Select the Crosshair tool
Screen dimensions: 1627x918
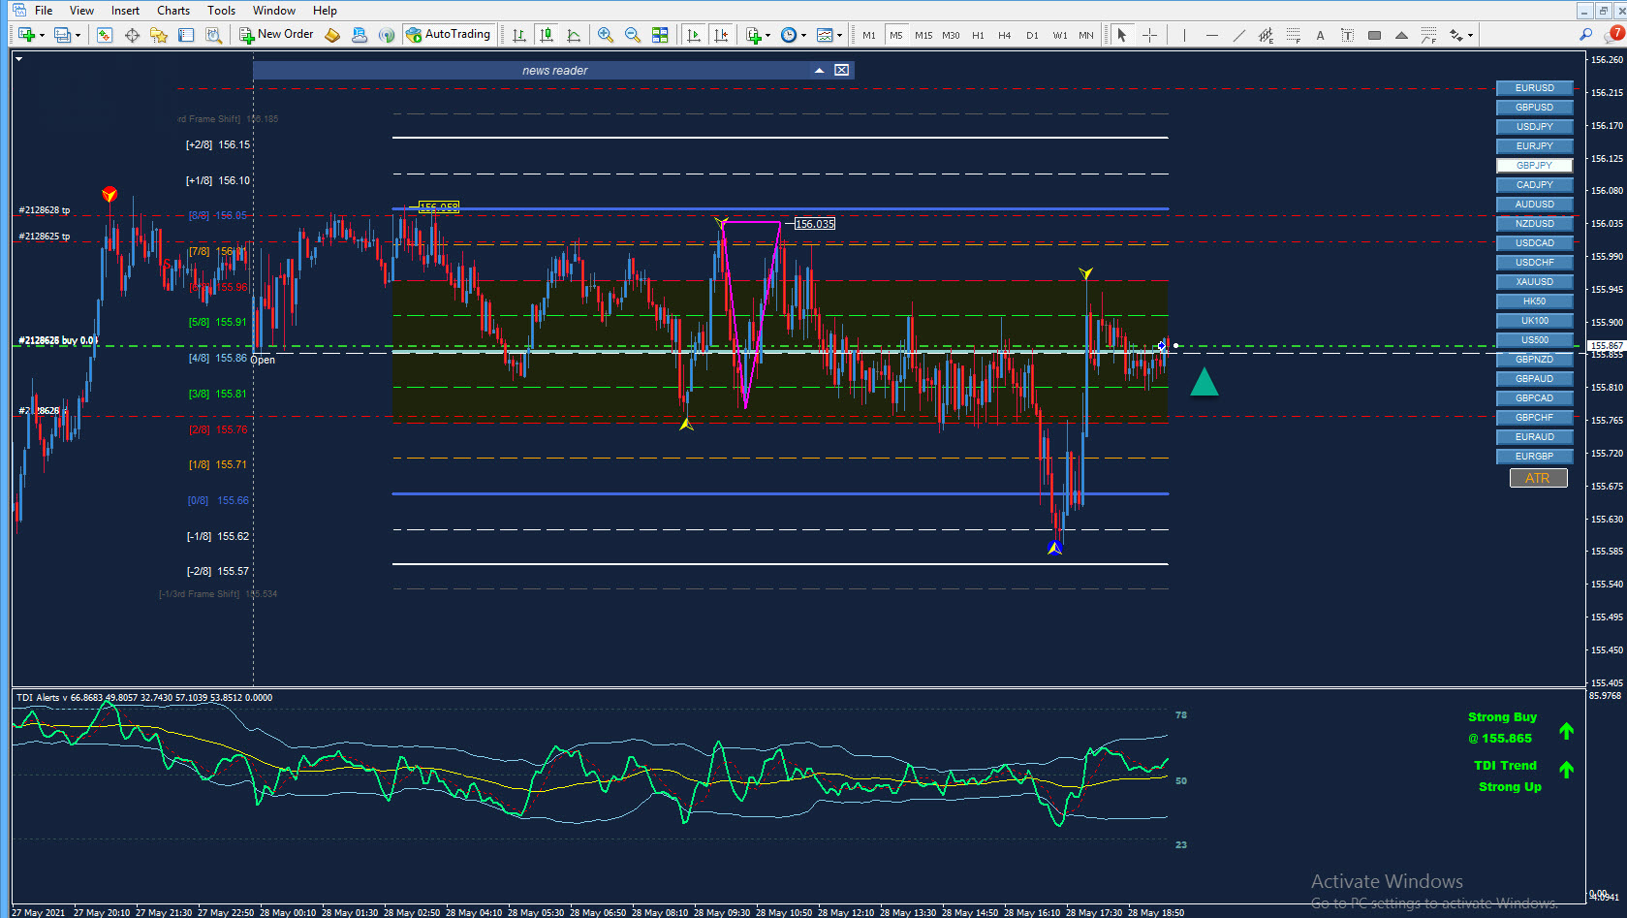pyautogui.click(x=1149, y=35)
